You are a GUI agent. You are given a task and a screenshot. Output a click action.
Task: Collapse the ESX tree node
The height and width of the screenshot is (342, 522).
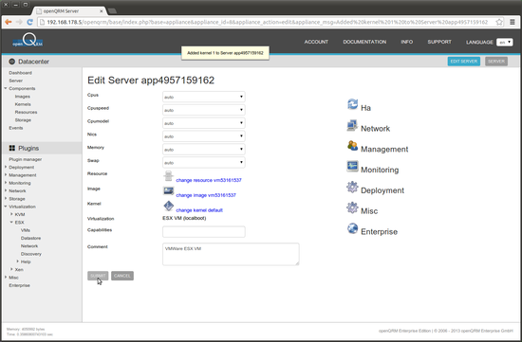(11, 222)
